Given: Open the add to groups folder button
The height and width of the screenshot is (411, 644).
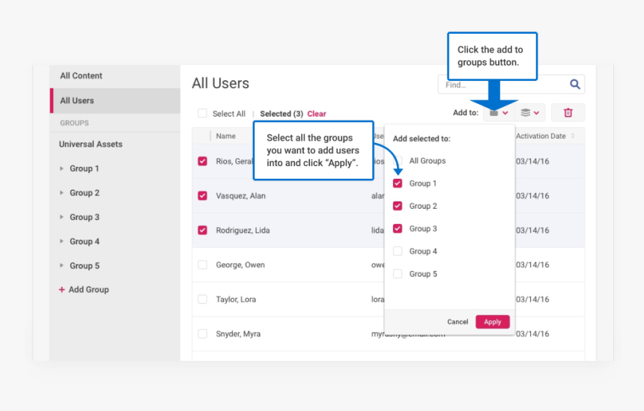Looking at the screenshot, I should [x=499, y=112].
